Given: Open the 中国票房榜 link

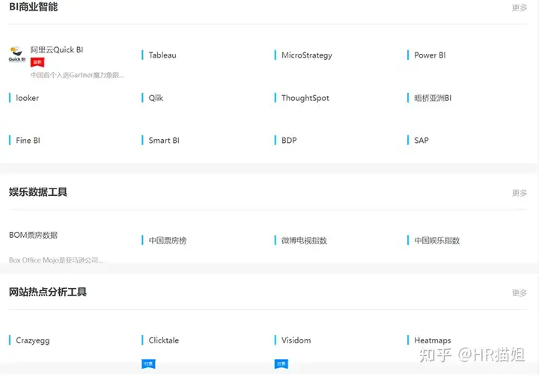Looking at the screenshot, I should [x=168, y=240].
